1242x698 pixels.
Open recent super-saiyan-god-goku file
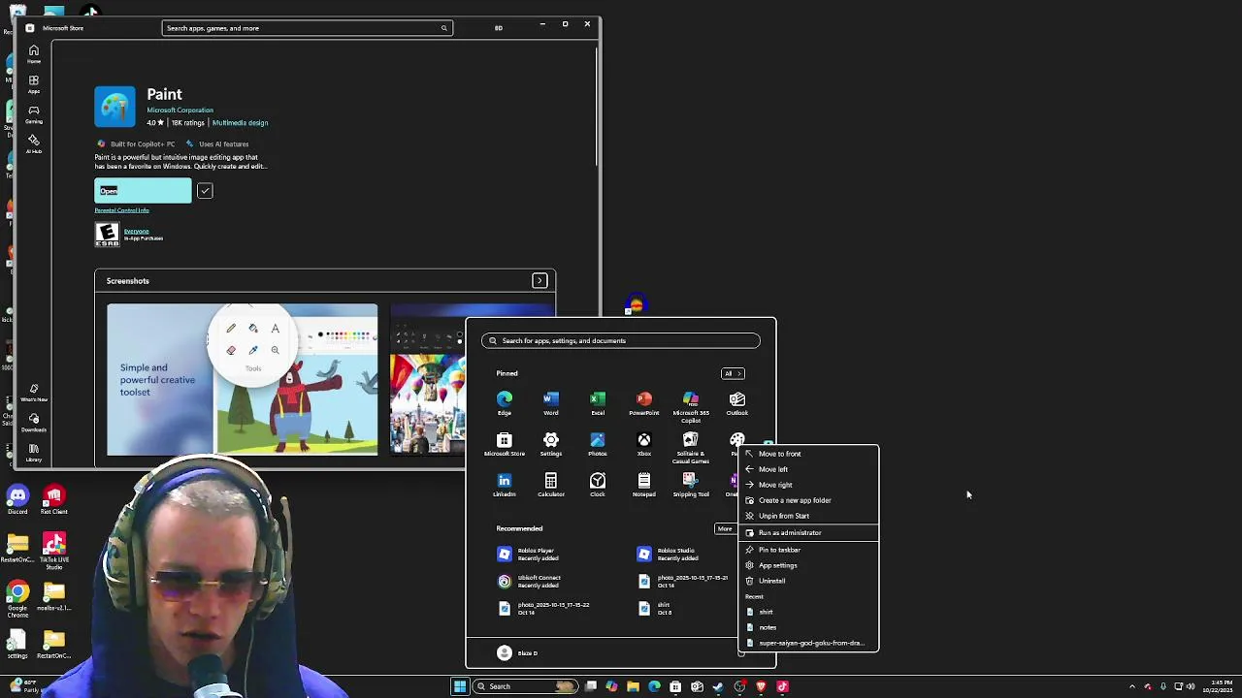pyautogui.click(x=808, y=643)
